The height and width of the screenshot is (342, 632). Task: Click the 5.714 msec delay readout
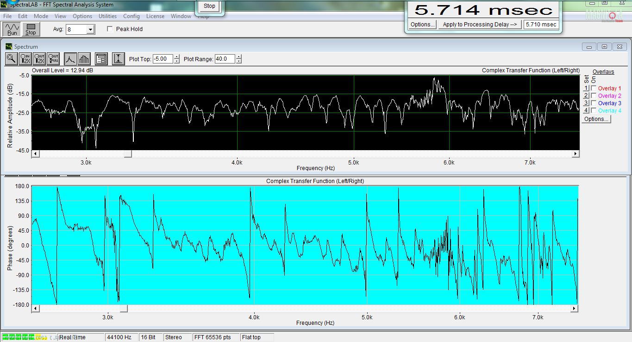[483, 10]
